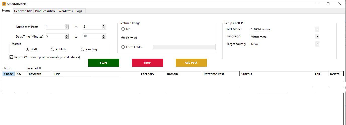Click the SmartAIArticle app icon in title bar
346x125 pixels.
(x=4, y=4)
